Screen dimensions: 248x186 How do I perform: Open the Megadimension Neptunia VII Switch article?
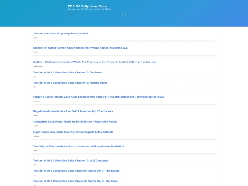73,111
